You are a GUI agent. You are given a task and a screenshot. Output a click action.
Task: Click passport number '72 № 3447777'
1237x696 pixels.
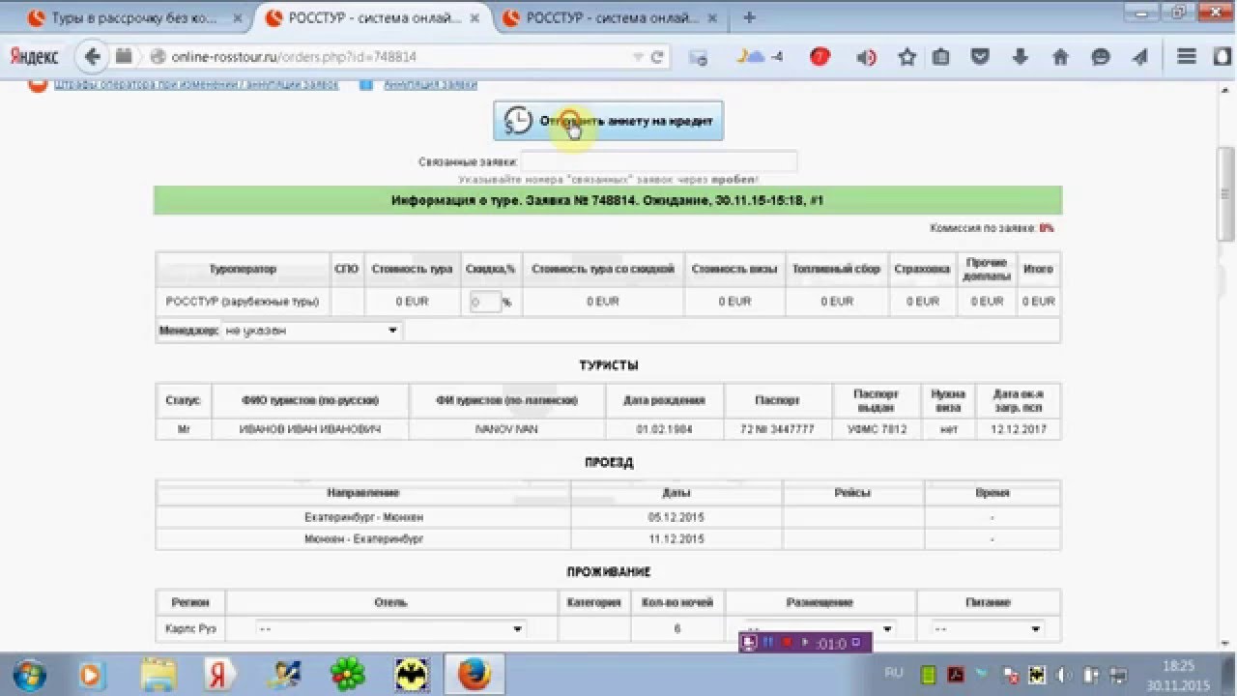(777, 428)
